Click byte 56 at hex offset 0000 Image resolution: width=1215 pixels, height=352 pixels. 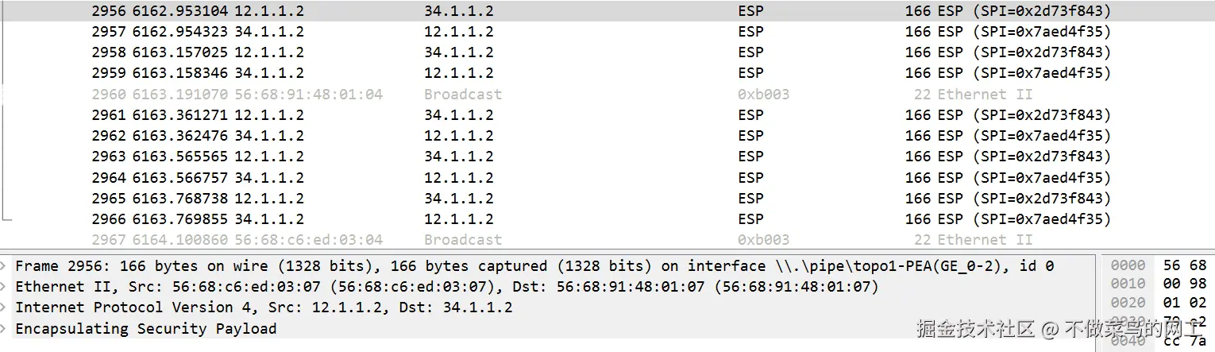(1171, 265)
